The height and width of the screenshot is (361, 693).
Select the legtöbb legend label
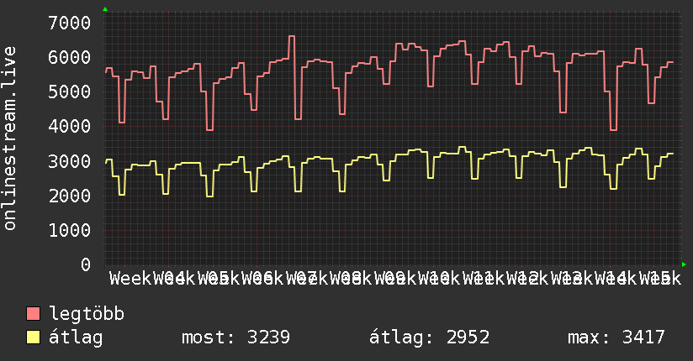[x=86, y=314]
